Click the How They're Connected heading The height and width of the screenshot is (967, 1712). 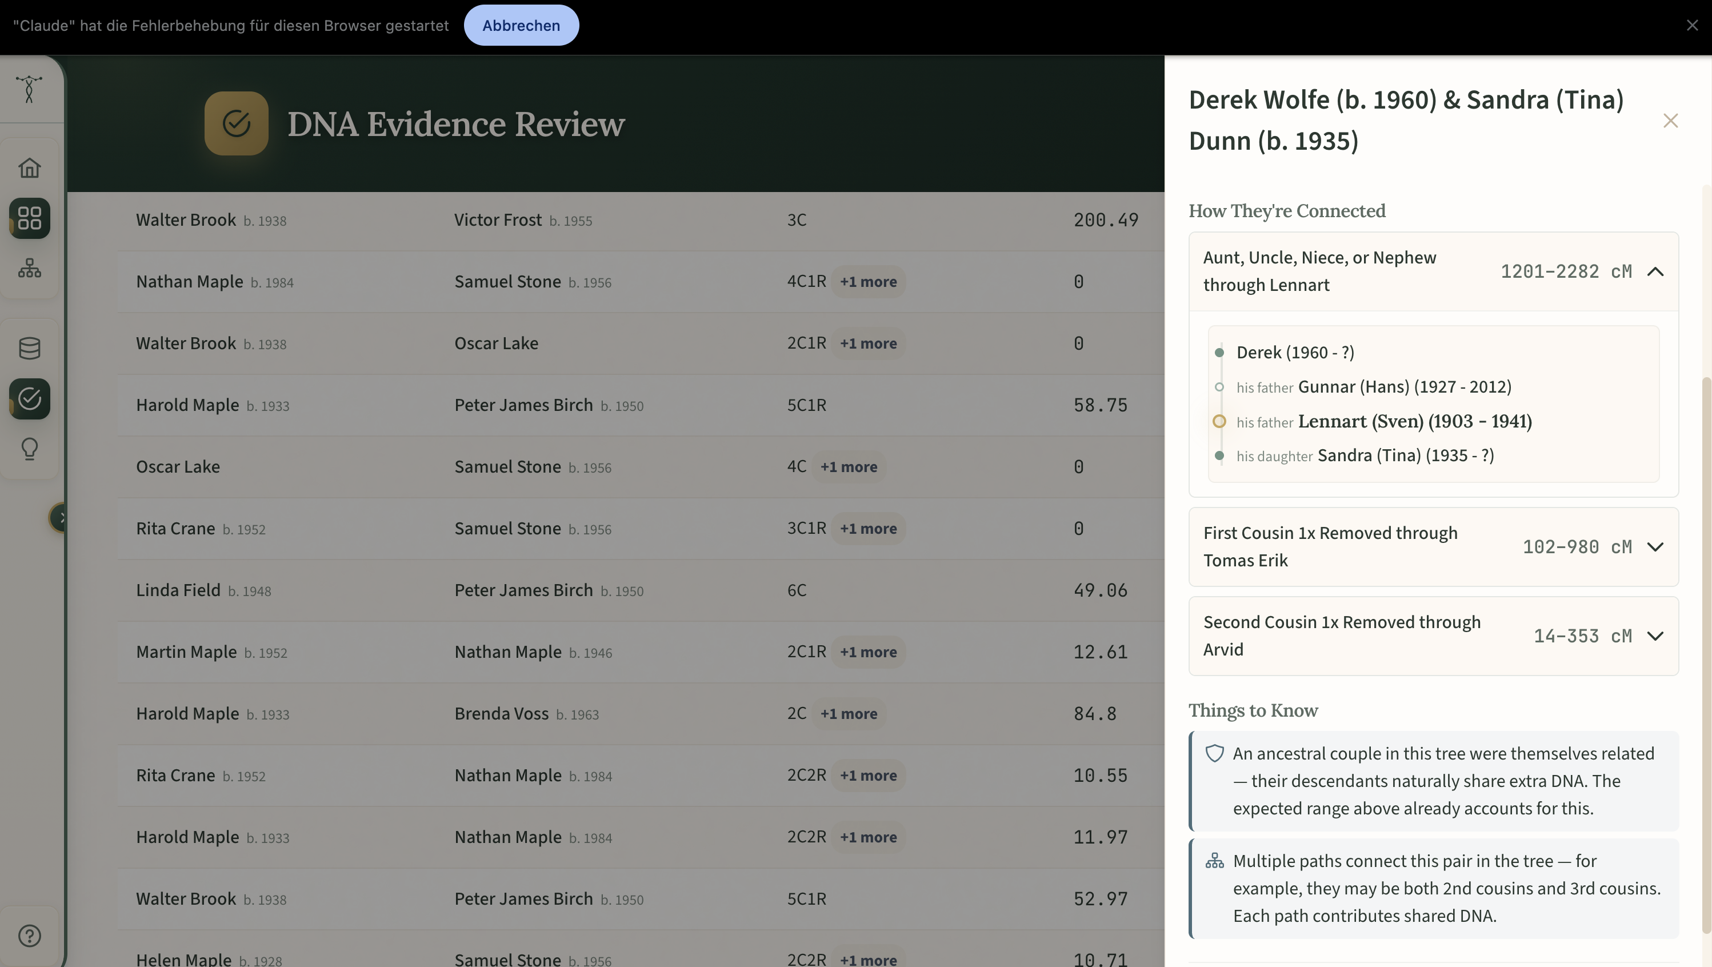click(x=1287, y=211)
